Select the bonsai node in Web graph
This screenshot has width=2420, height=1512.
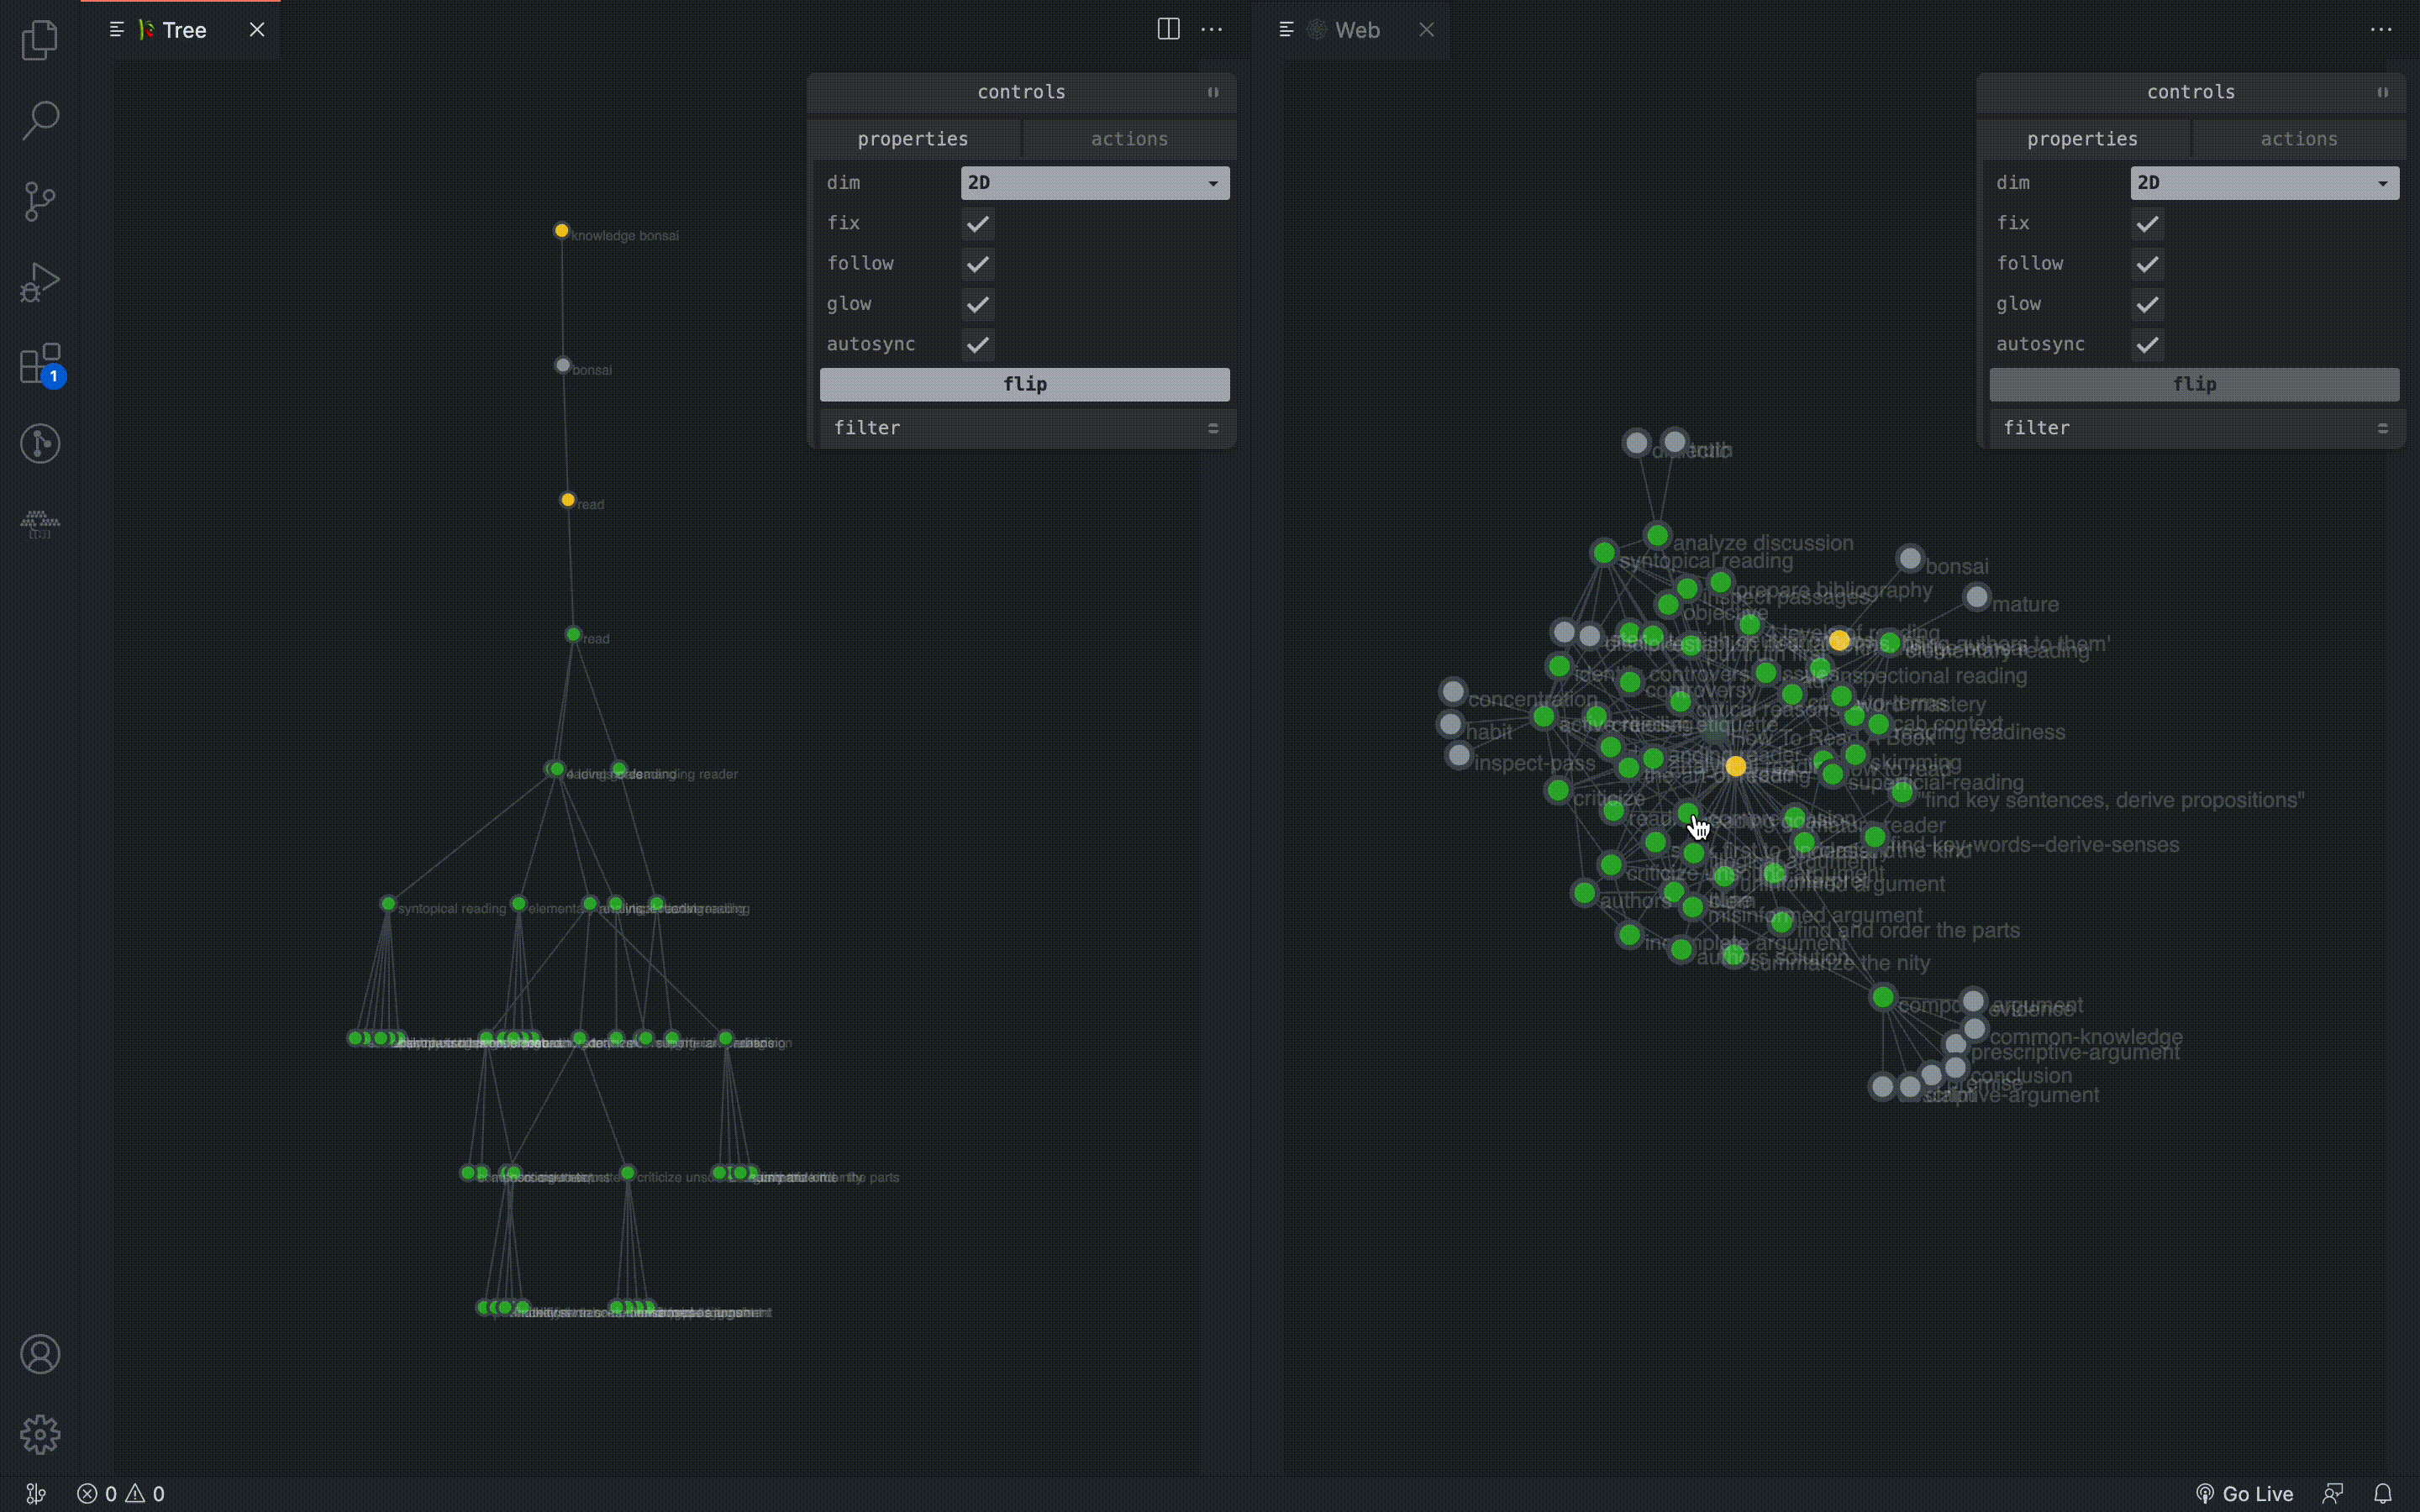[x=1910, y=558]
